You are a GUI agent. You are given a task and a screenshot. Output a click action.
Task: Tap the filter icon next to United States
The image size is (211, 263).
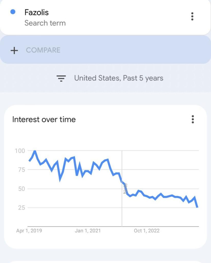coord(61,78)
